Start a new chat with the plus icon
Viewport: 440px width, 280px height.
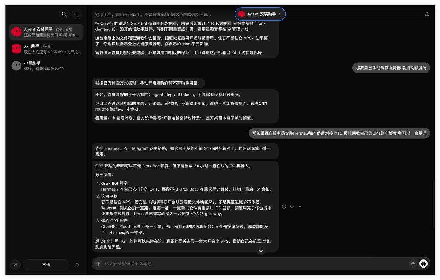(77, 14)
